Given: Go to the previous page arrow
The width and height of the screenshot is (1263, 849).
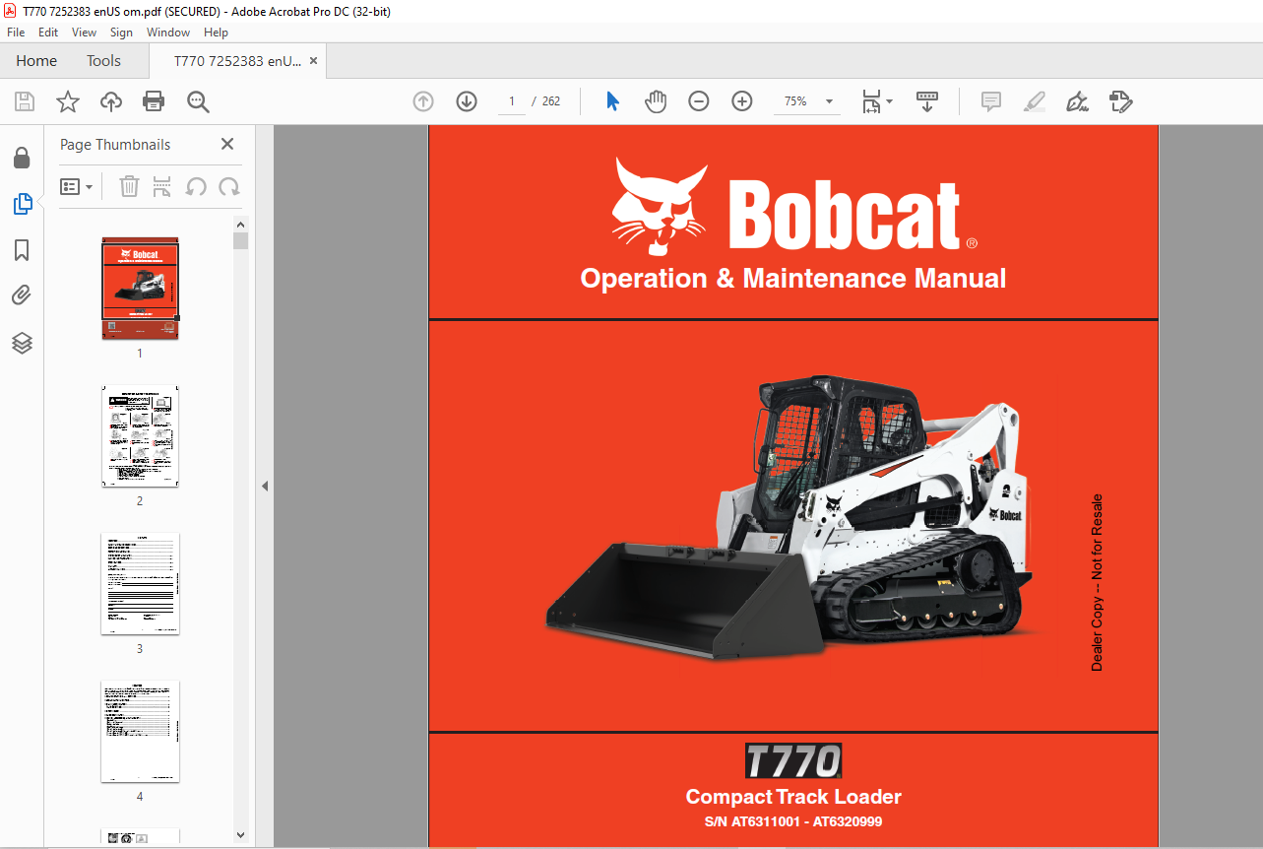Looking at the screenshot, I should click(423, 101).
